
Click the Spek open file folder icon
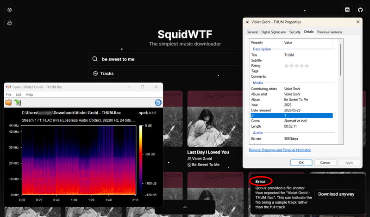(x=8, y=103)
